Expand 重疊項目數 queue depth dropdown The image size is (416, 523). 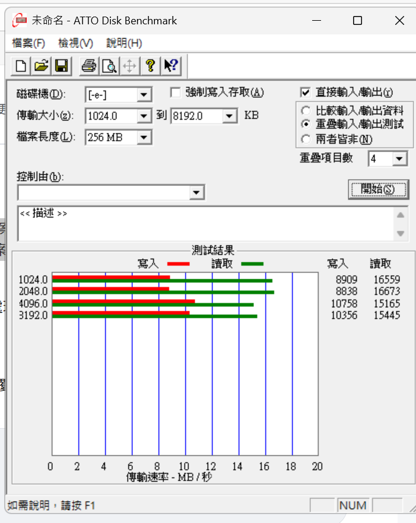399,159
